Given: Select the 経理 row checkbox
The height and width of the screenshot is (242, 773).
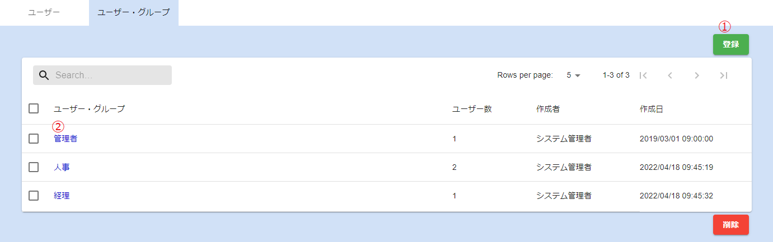Looking at the screenshot, I should tap(34, 196).
